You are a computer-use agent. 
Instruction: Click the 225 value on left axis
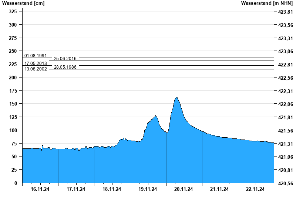point(13,64)
